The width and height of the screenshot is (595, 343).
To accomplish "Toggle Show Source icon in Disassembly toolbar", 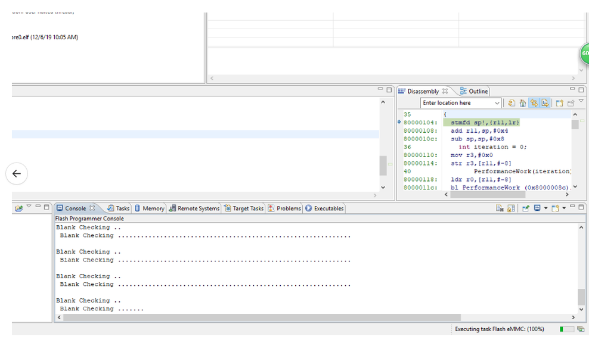I will (x=545, y=103).
